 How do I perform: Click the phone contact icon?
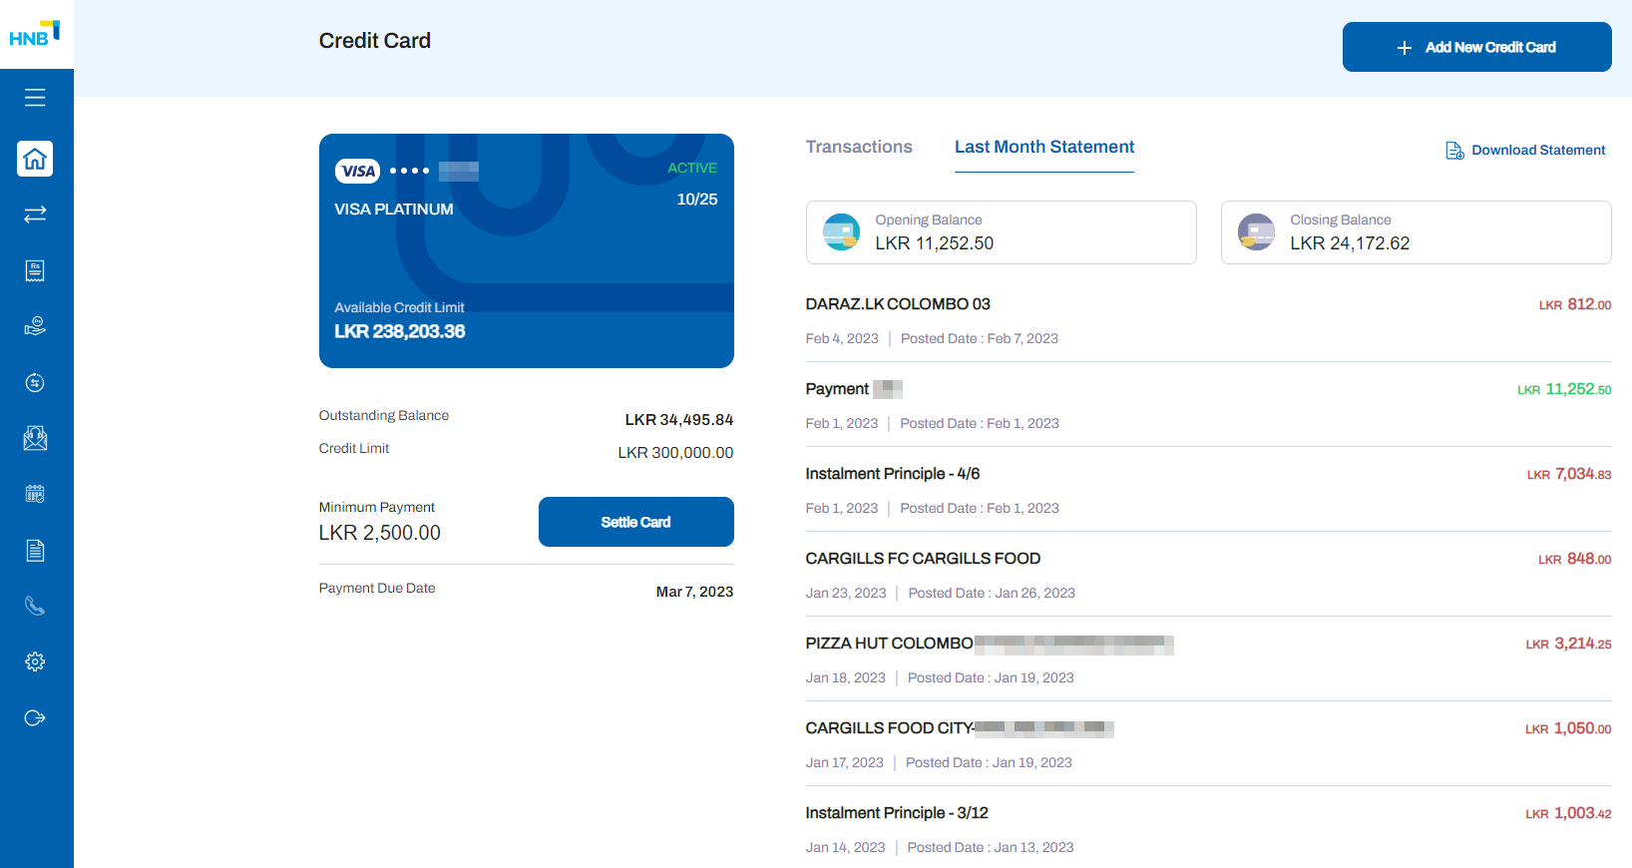[x=35, y=606]
